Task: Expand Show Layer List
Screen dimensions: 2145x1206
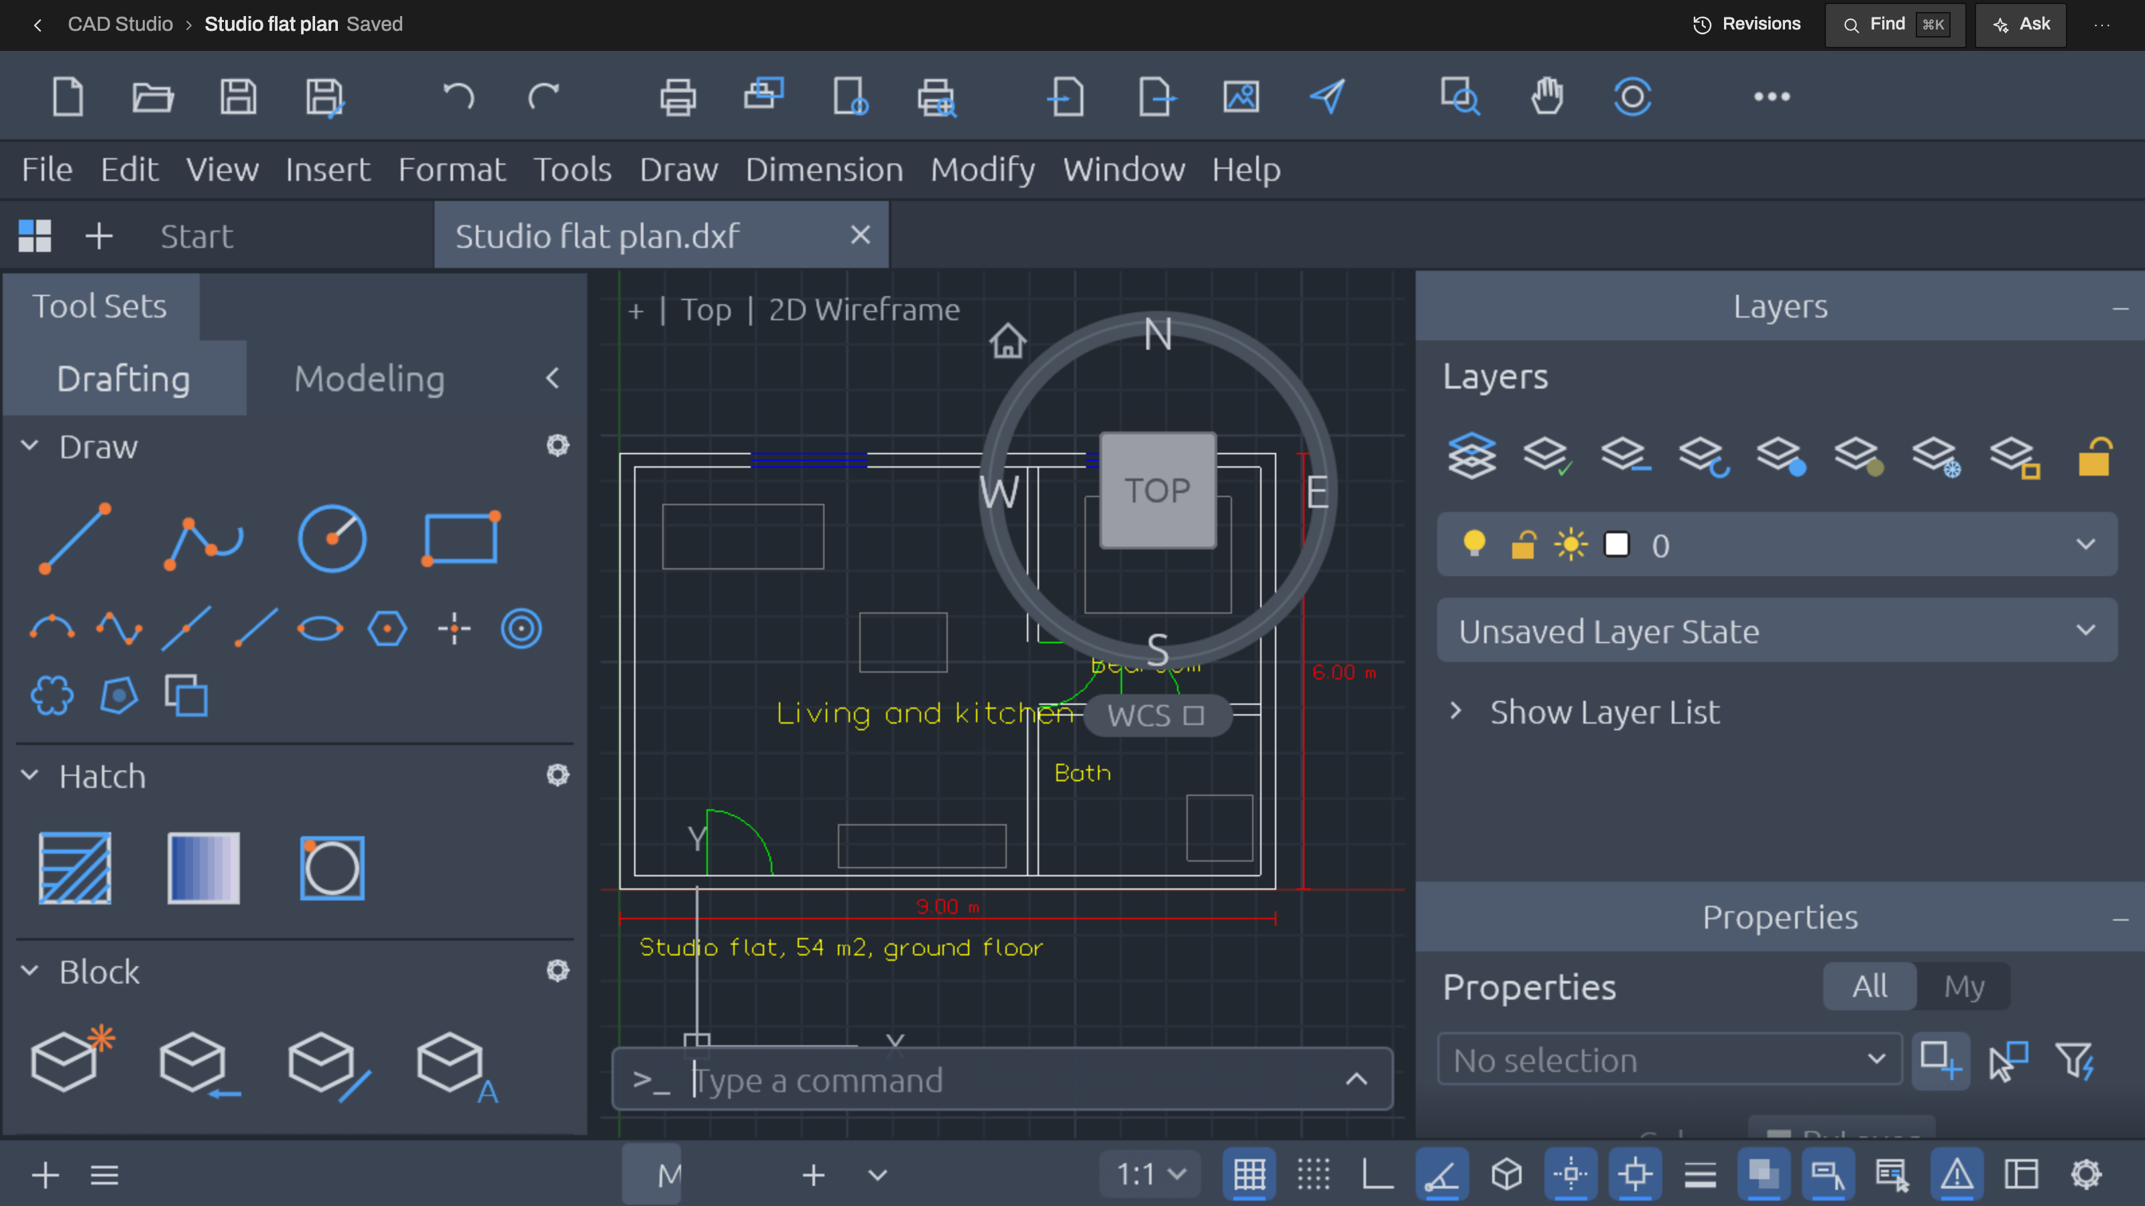Action: tap(1585, 712)
